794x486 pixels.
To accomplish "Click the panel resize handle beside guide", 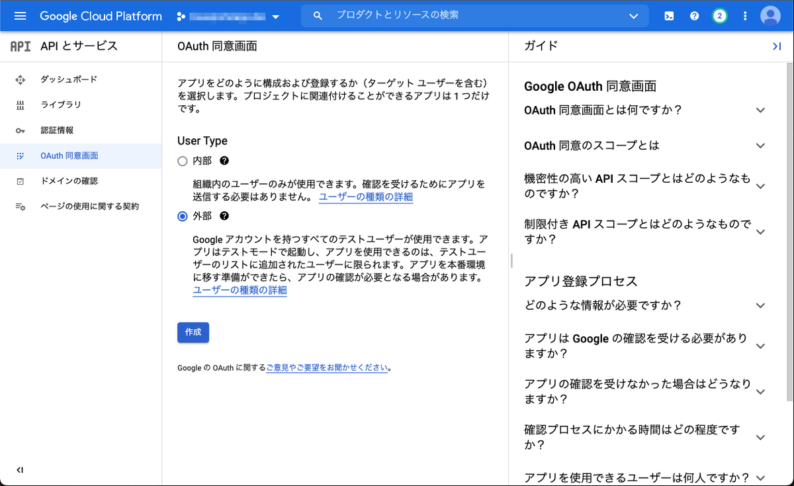I will (511, 260).
